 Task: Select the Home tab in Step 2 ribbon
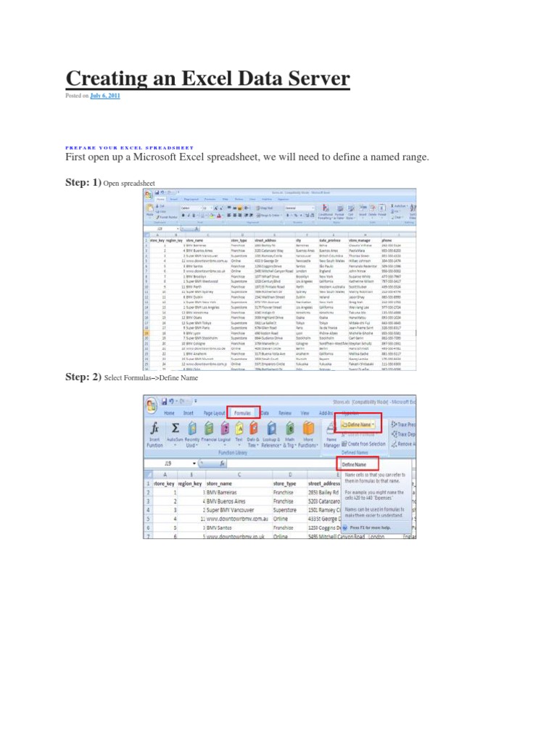[x=169, y=413]
